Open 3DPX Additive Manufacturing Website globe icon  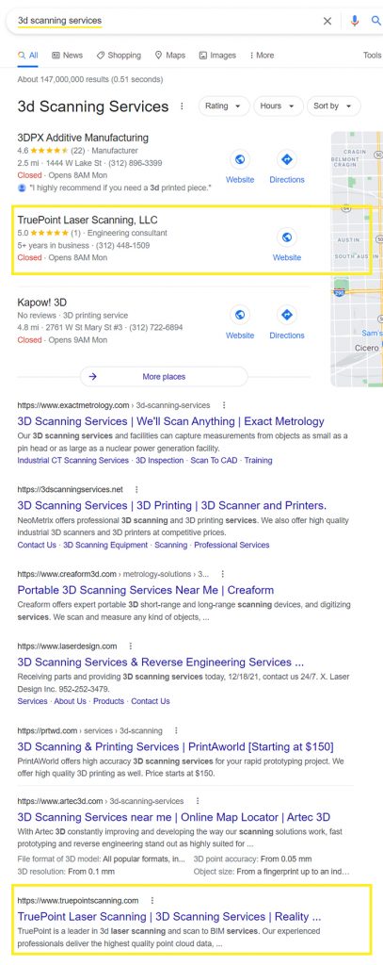pyautogui.click(x=240, y=160)
